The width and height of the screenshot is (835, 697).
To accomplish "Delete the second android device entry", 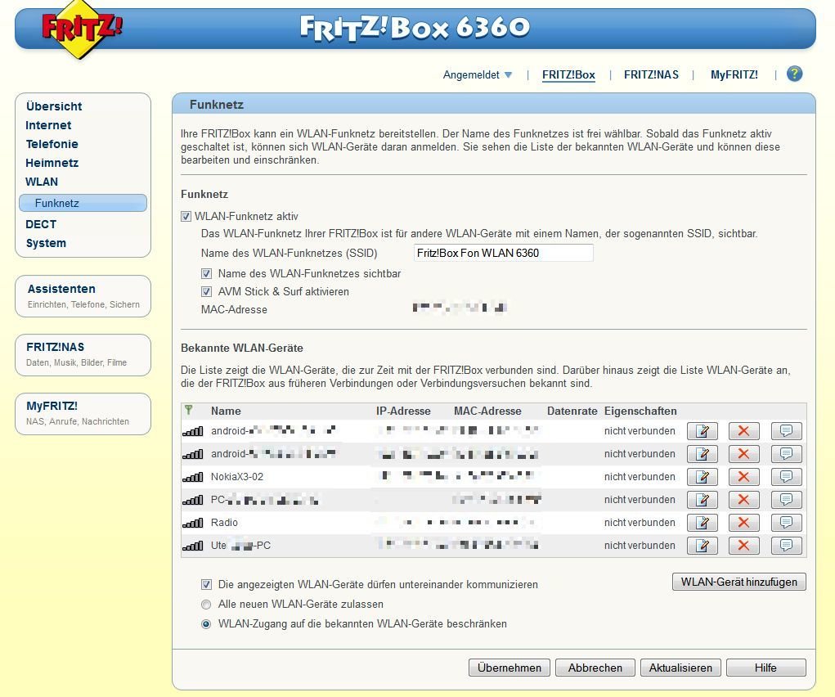I will pyautogui.click(x=744, y=454).
